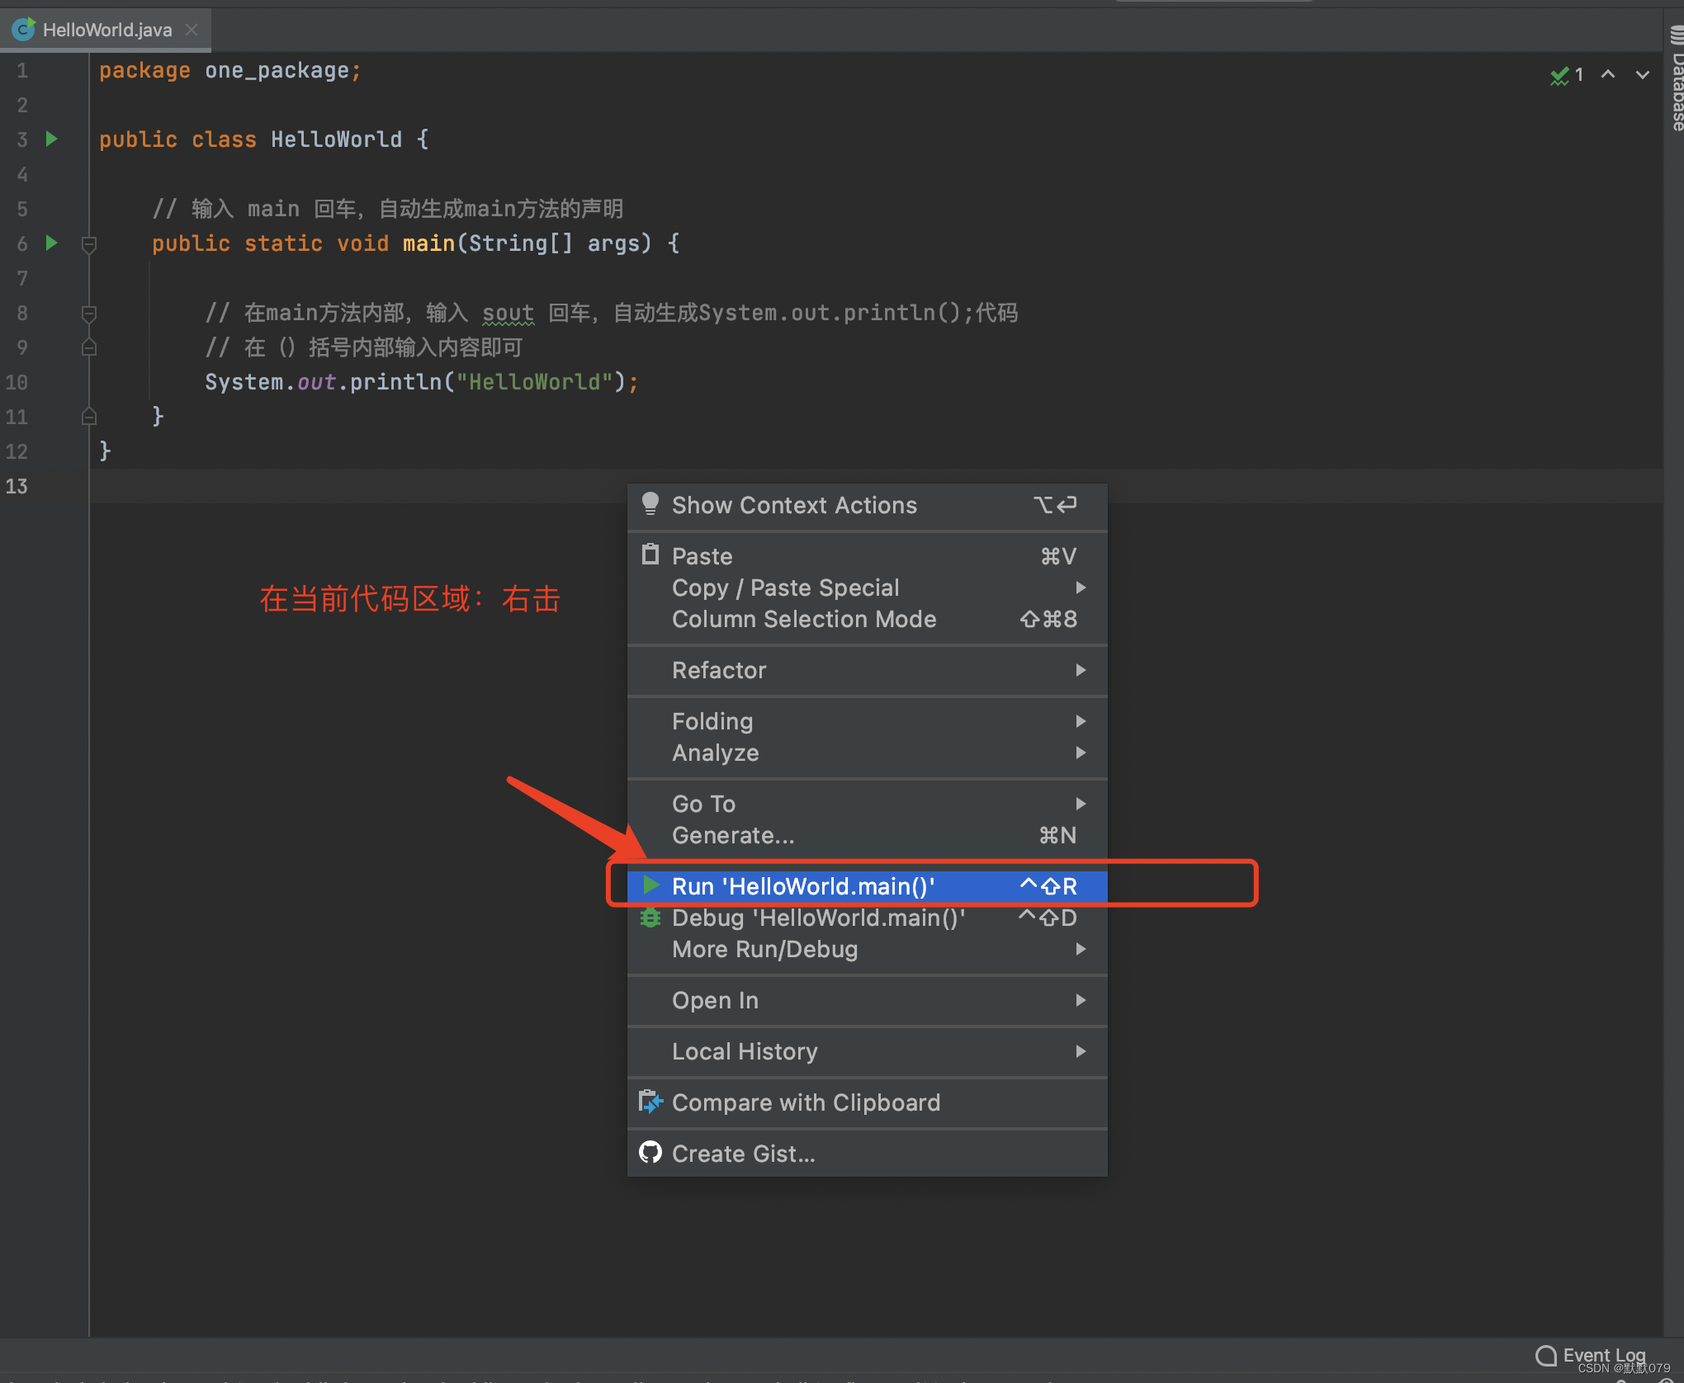Toggle Column Selection Mode

pyautogui.click(x=803, y=619)
